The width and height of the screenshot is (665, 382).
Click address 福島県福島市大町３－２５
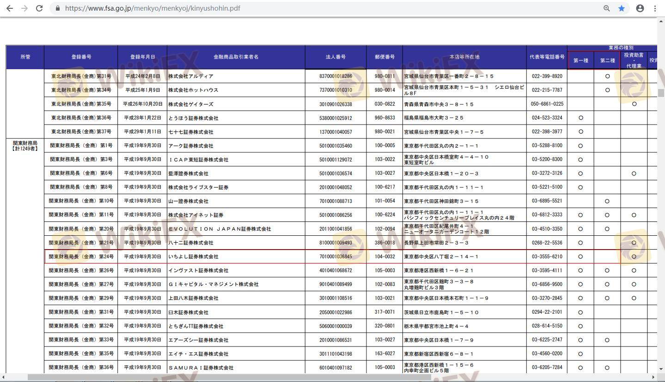(433, 118)
